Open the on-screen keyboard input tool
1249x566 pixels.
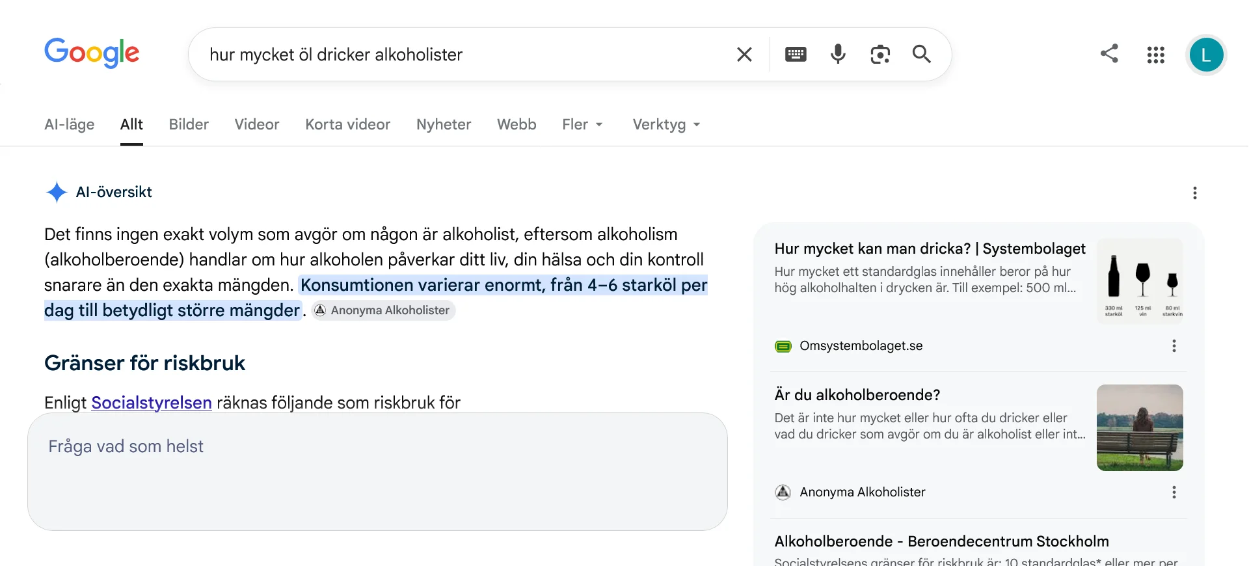click(x=796, y=55)
